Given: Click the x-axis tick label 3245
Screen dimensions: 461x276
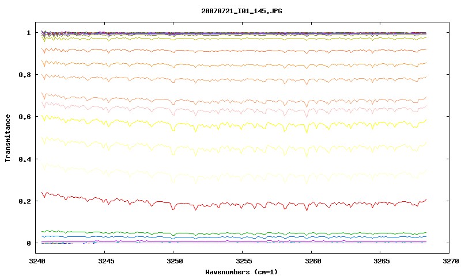Looking at the screenshot, I should [106, 261].
